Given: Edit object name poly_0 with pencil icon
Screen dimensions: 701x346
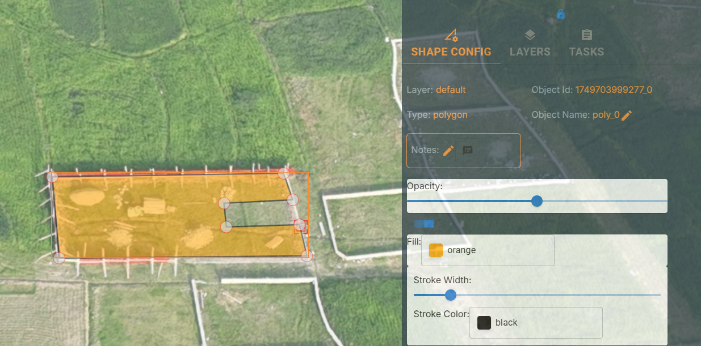Looking at the screenshot, I should click(627, 115).
